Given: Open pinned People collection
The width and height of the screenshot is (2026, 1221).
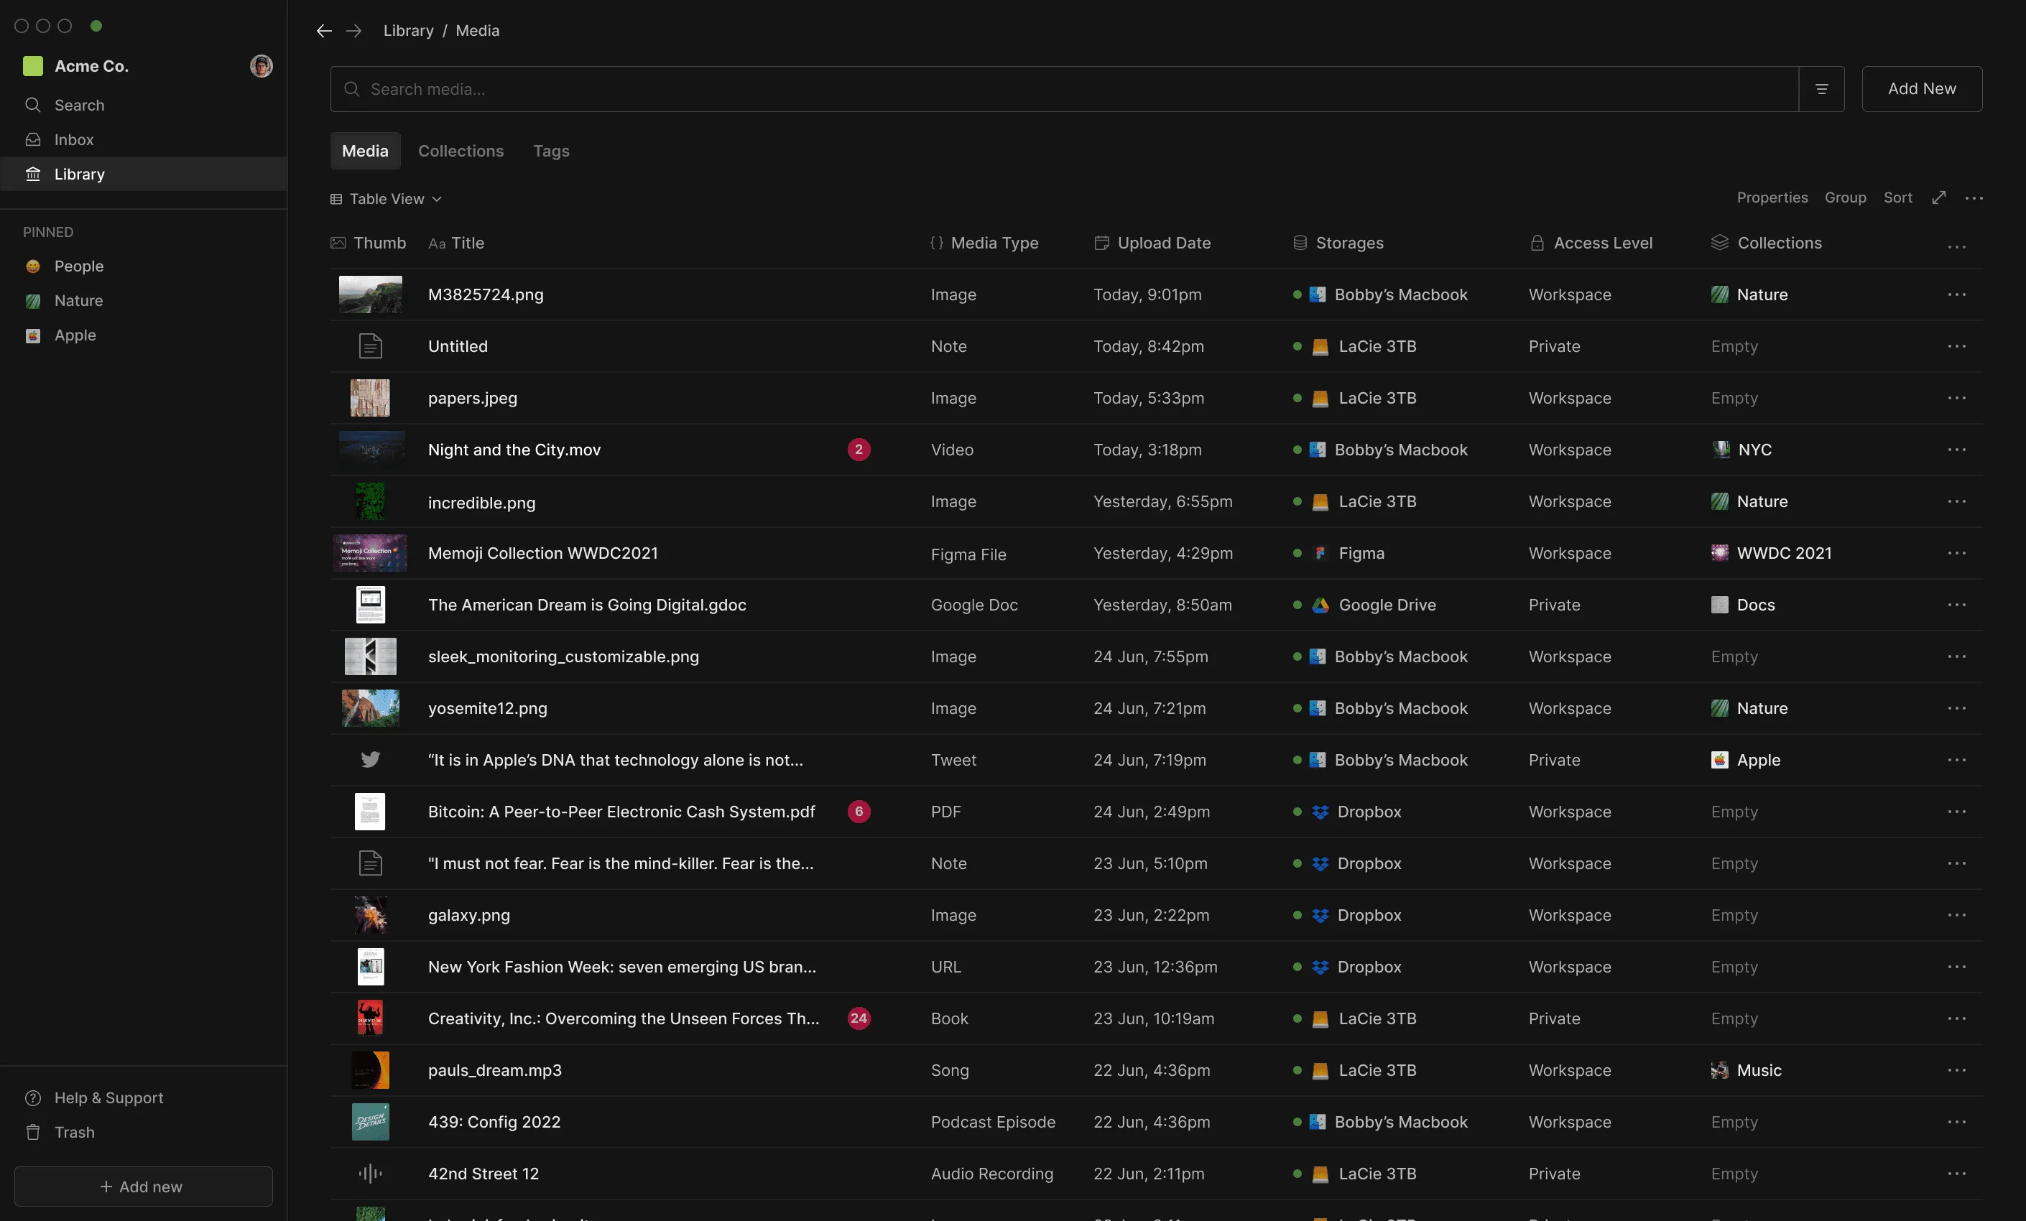Looking at the screenshot, I should coord(143,266).
